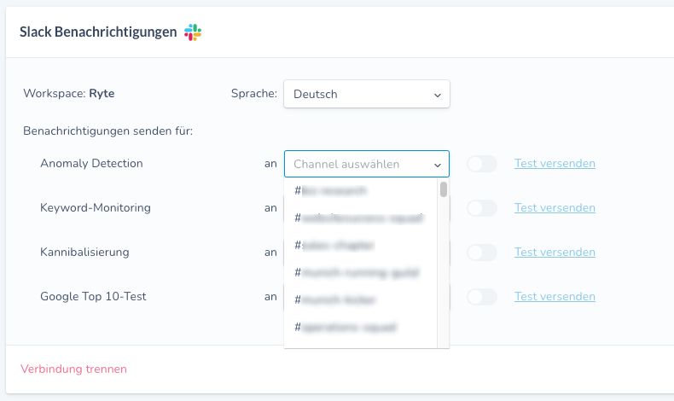Switch on Kannibalisierung notifications
Screen dimensions: 674x401
482,253
